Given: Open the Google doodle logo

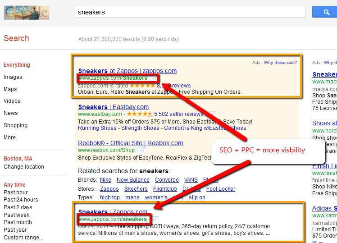Looking at the screenshot, I should coord(27,13).
